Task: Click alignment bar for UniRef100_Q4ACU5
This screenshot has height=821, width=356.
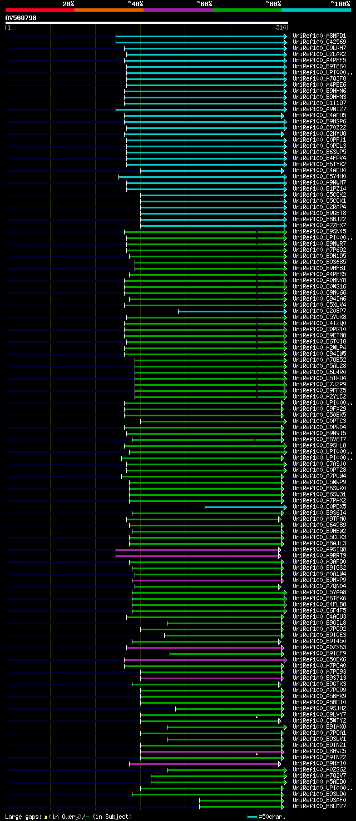Action: [204, 116]
